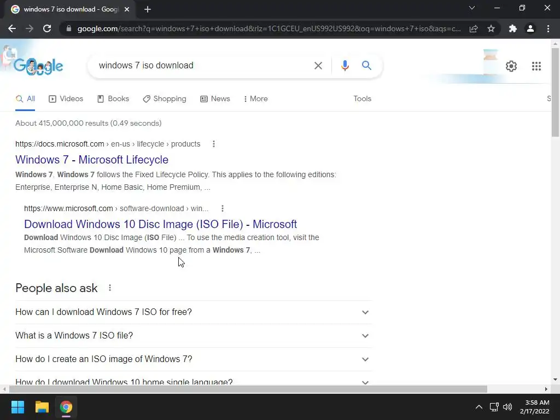Image resolution: width=560 pixels, height=420 pixels.
Task: Open Download Windows 10 Disc Image link
Action: click(x=160, y=224)
